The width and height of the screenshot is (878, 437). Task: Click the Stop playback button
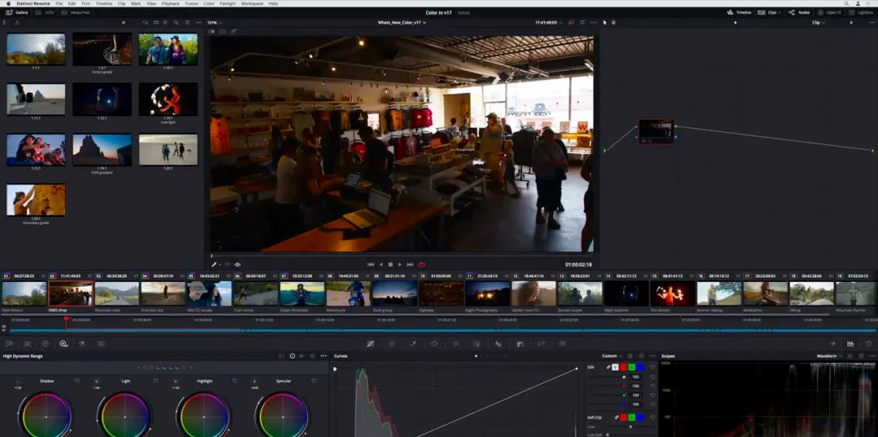point(390,265)
